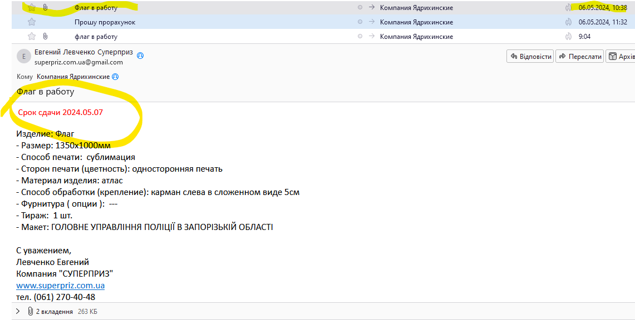The width and height of the screenshot is (635, 320).
Task: Open the 'флаг в работу' message received at 9:04
Action: [96, 37]
